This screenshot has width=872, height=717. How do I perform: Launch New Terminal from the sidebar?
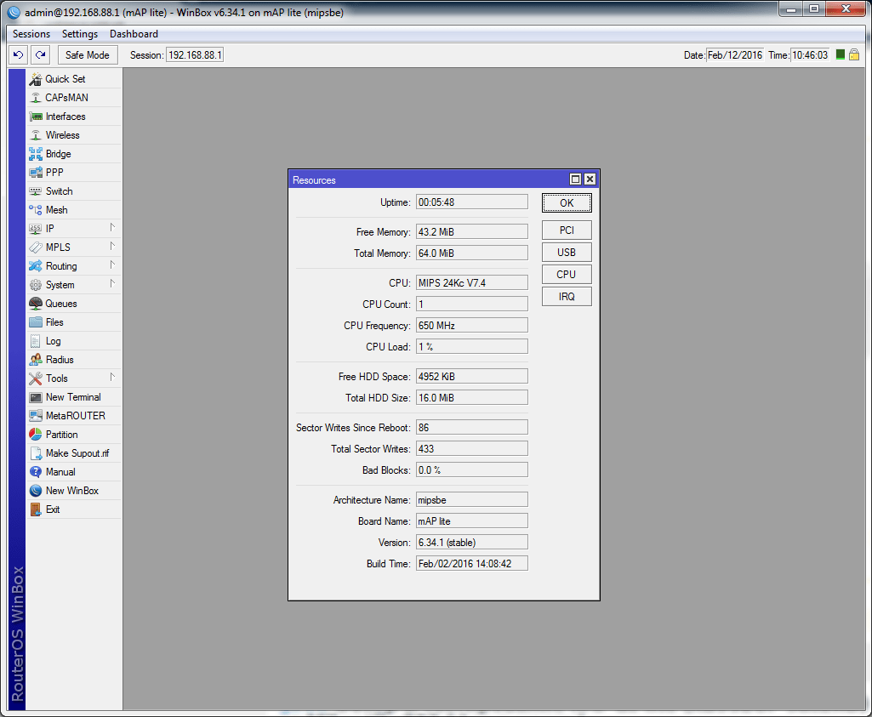coord(72,397)
